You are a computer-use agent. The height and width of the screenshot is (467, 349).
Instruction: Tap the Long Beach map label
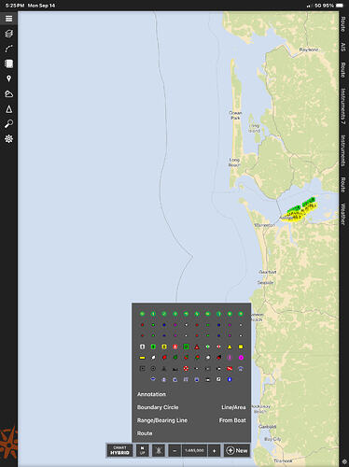coord(234,163)
